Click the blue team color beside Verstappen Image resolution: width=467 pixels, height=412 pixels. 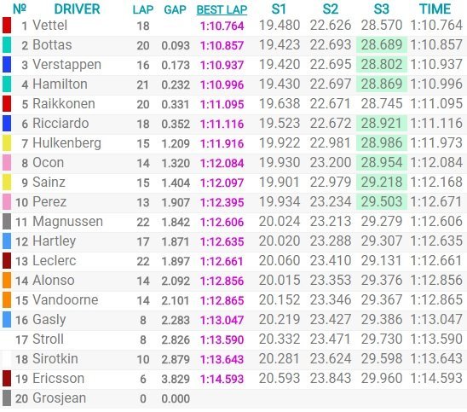(x=7, y=65)
